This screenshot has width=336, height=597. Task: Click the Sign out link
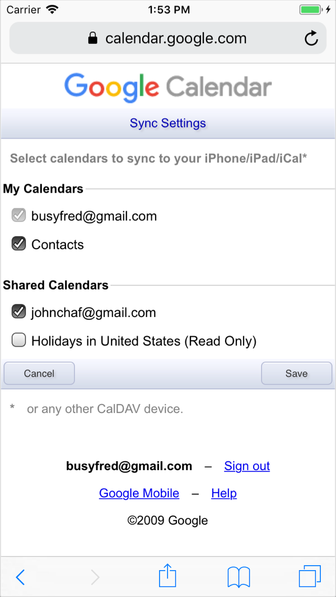247,466
